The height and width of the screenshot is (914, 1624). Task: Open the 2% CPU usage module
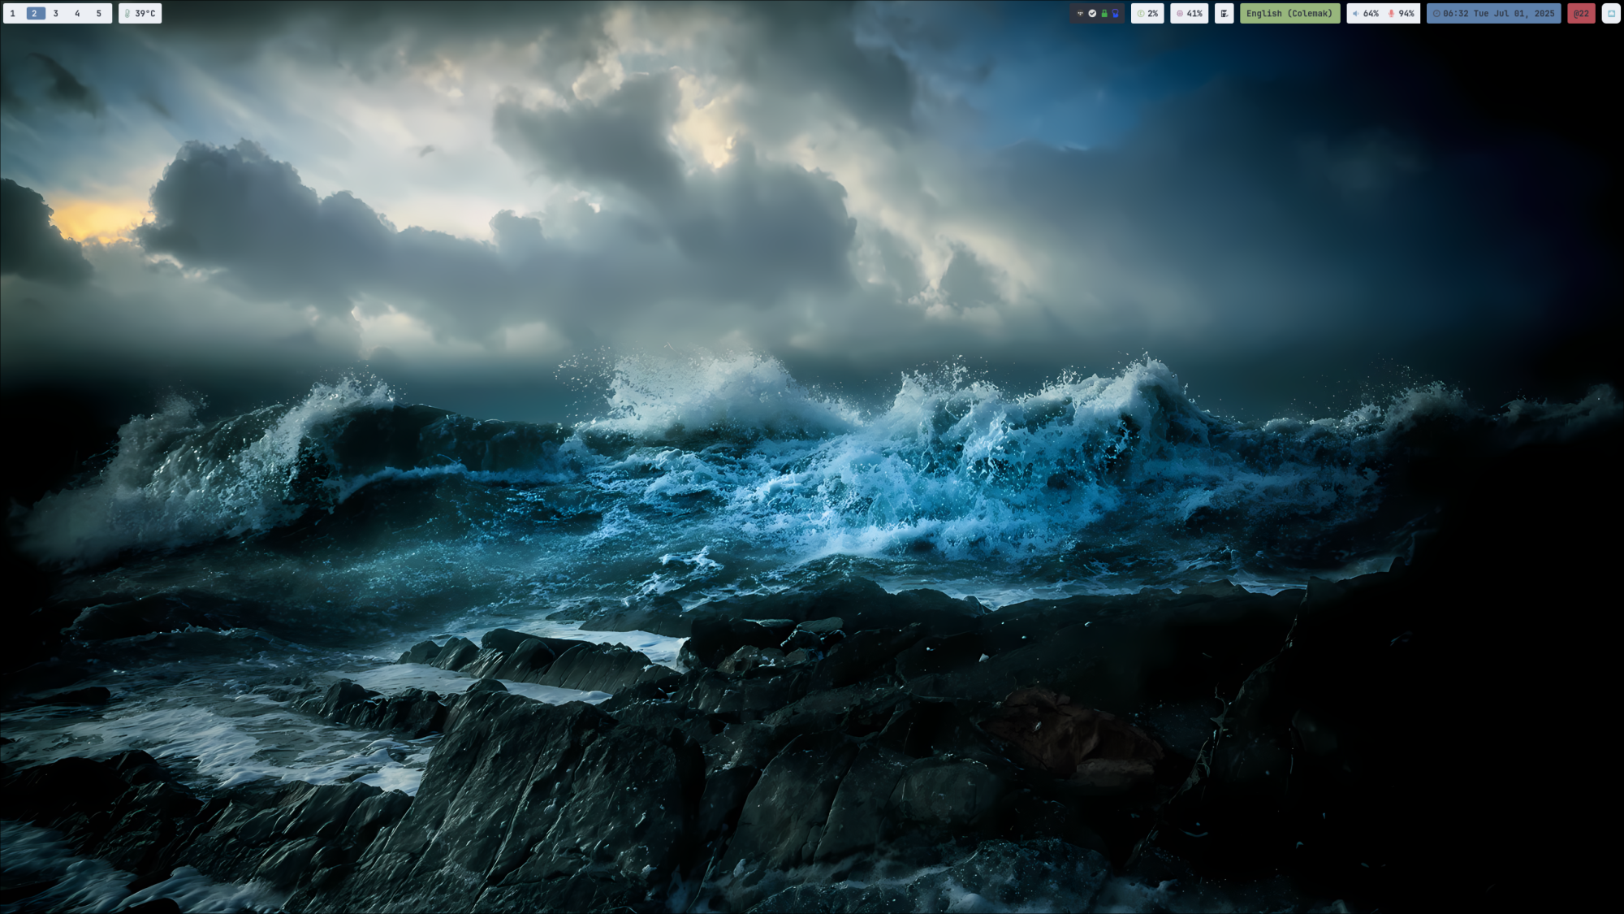point(1147,14)
